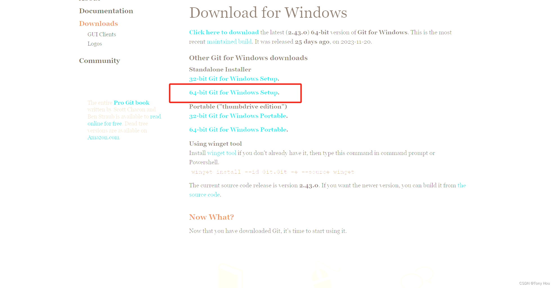Download 64-bit Git for Windows Portable
This screenshot has width=554, height=288.
238,130
